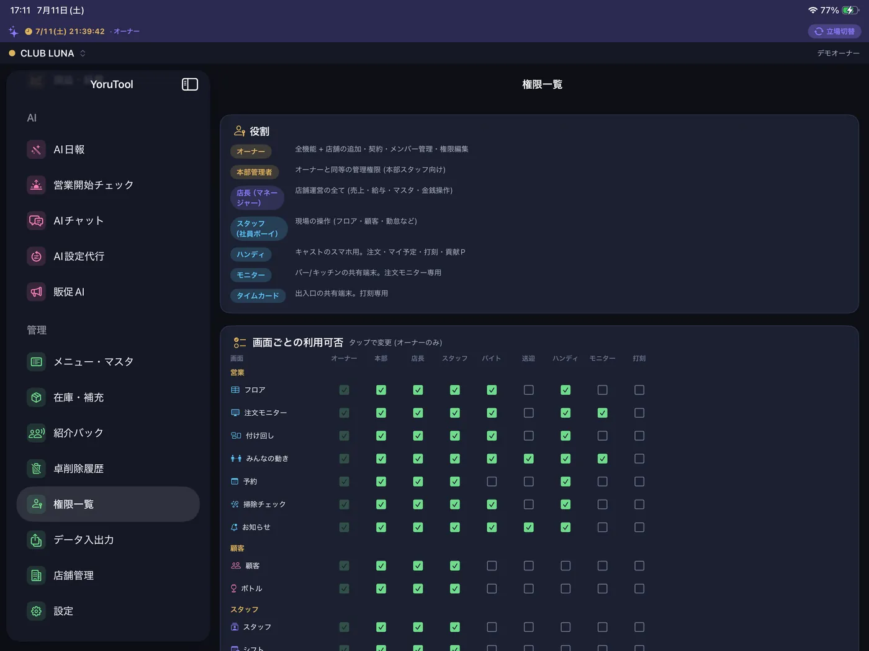Image resolution: width=869 pixels, height=651 pixels.
Task: Click the clock icon beside 21:39:42
Action: click(29, 31)
